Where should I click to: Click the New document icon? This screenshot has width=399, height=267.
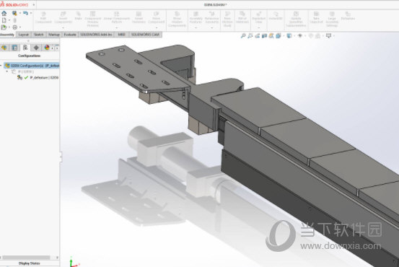4,20
